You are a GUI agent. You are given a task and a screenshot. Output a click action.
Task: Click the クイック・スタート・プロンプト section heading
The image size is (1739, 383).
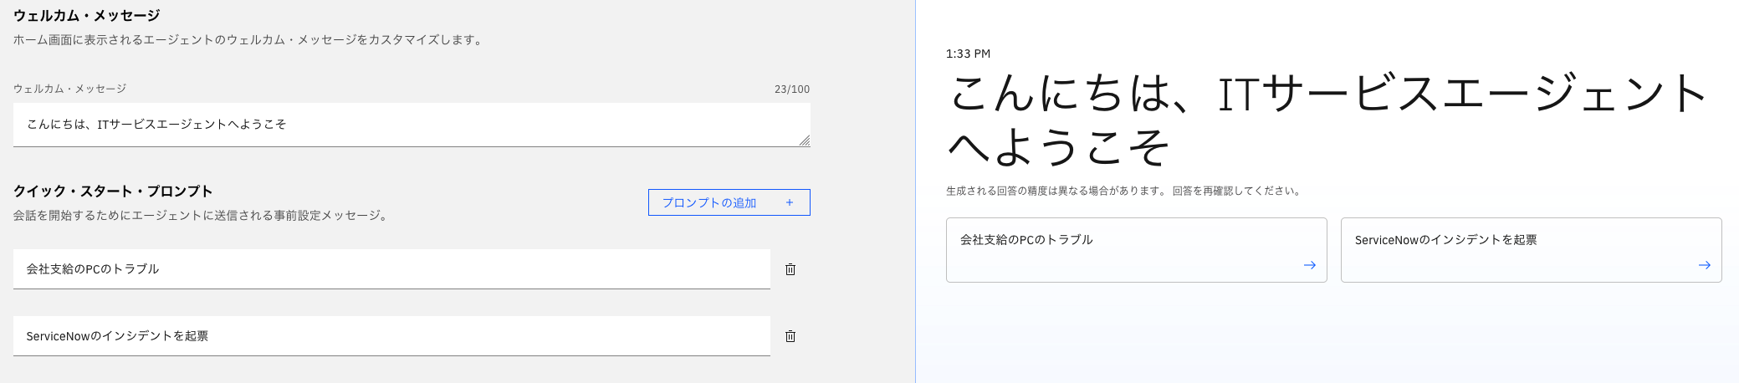[x=113, y=191]
